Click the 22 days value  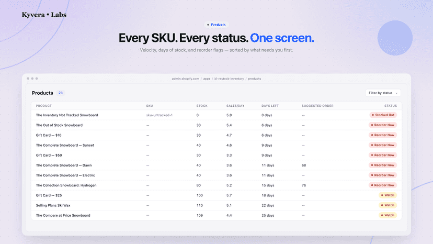click(268, 205)
